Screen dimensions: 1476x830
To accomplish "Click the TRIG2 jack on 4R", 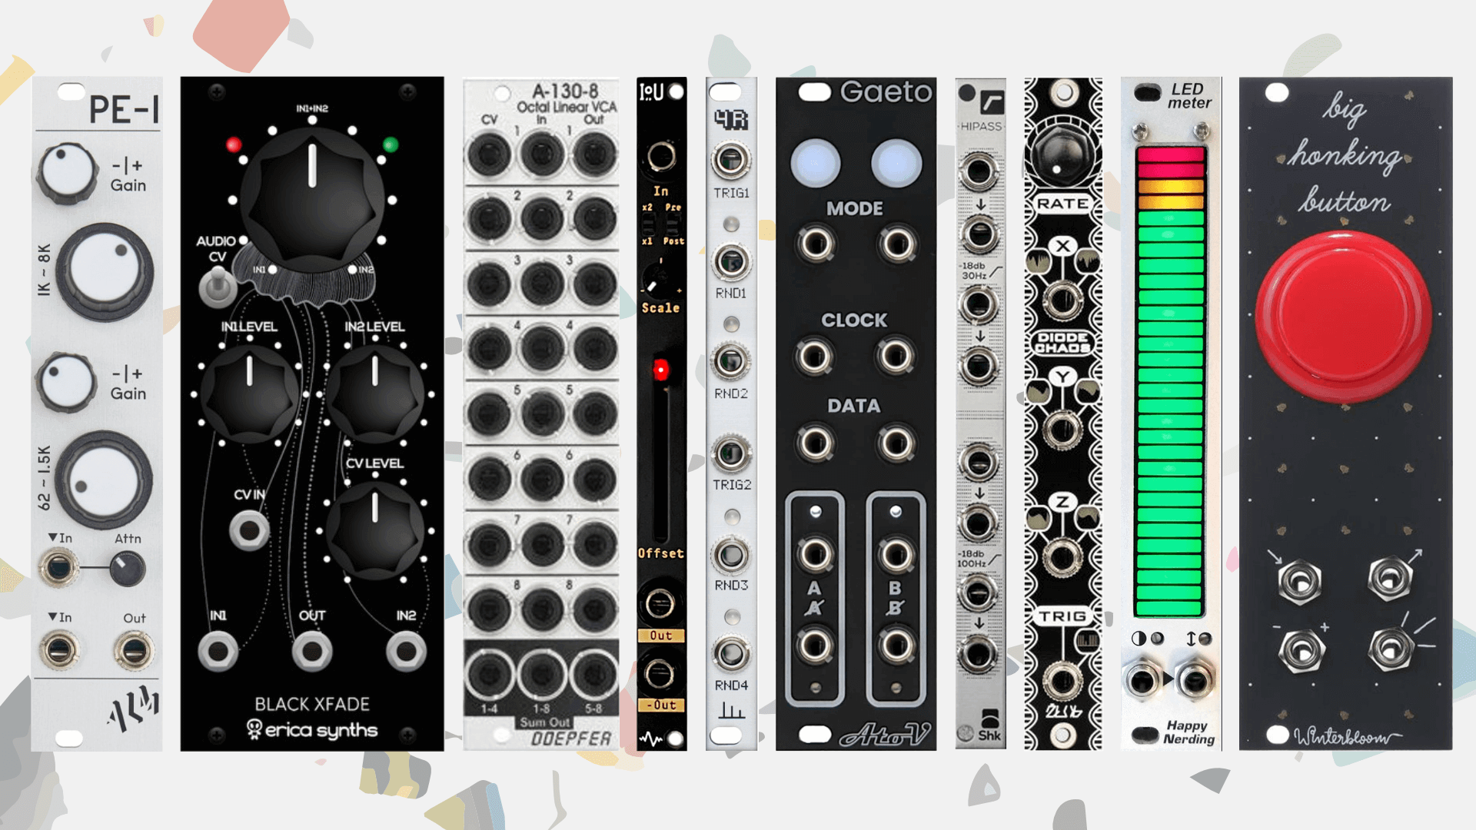I will [x=730, y=453].
